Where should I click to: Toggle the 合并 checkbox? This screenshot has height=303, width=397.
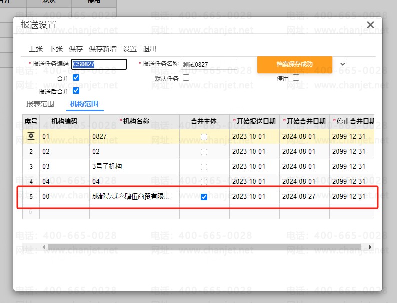pos(76,78)
